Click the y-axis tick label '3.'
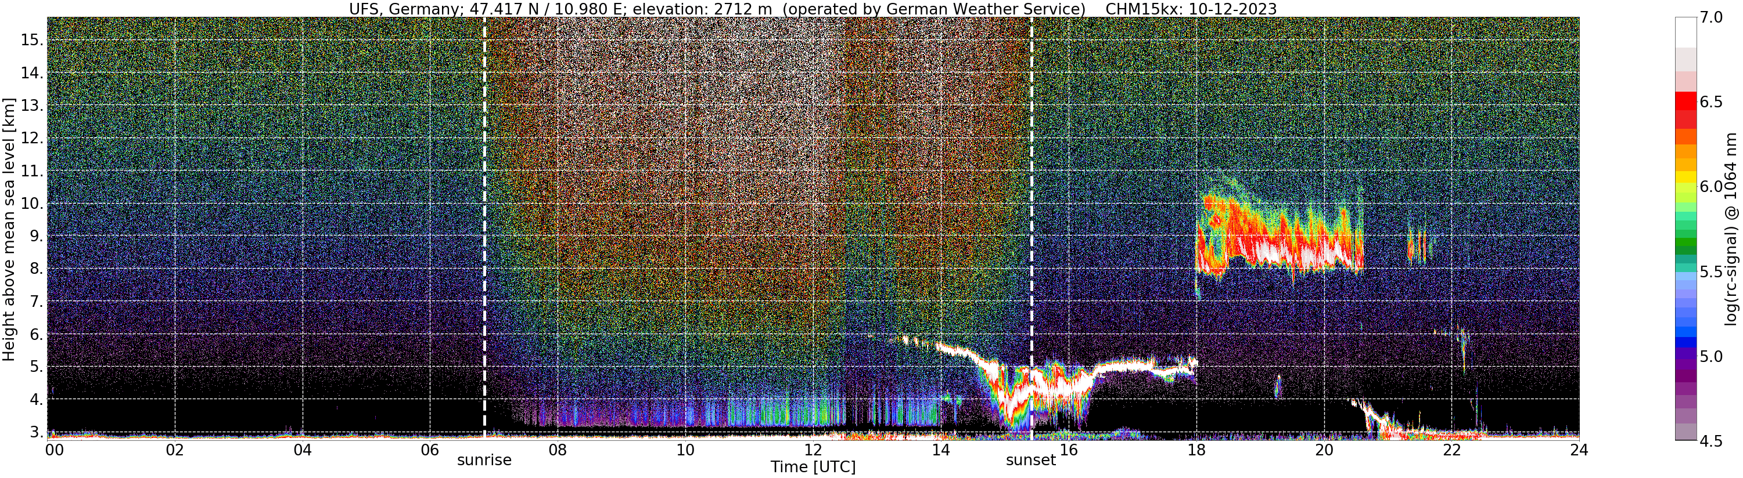Viewport: 1743px width, 478px height. (x=36, y=432)
